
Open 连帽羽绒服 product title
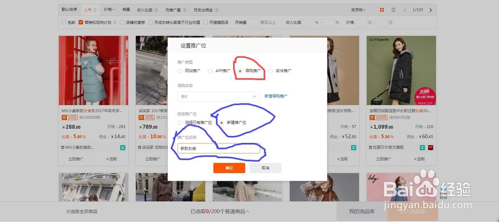400,111
